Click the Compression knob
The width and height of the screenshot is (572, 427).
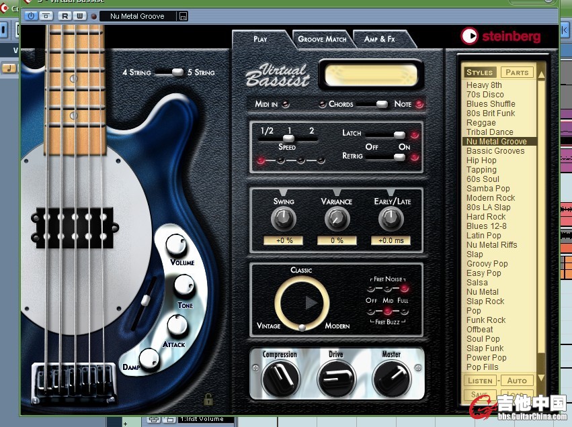click(x=280, y=378)
